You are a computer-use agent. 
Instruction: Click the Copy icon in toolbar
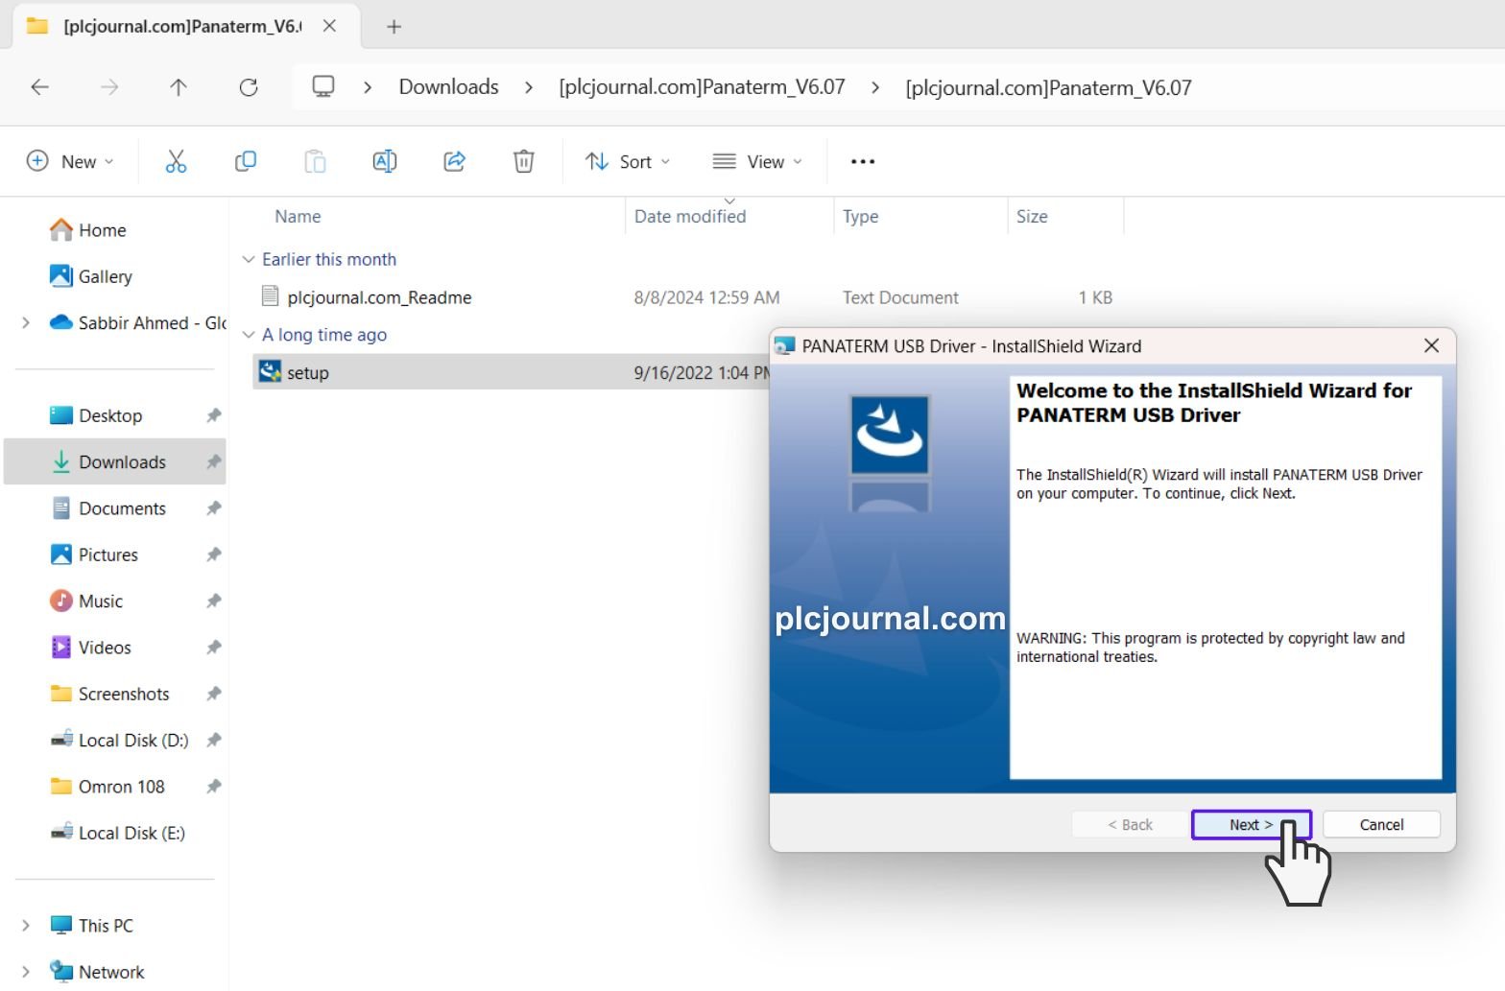pyautogui.click(x=246, y=161)
